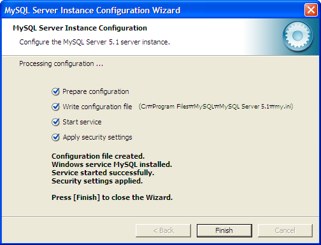
Task: Click the Press Finish to close message
Action: click(112, 197)
